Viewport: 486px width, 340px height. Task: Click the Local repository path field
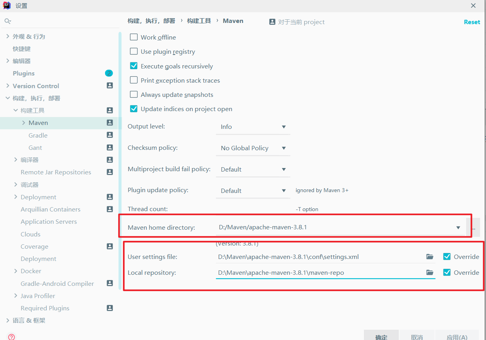point(325,273)
